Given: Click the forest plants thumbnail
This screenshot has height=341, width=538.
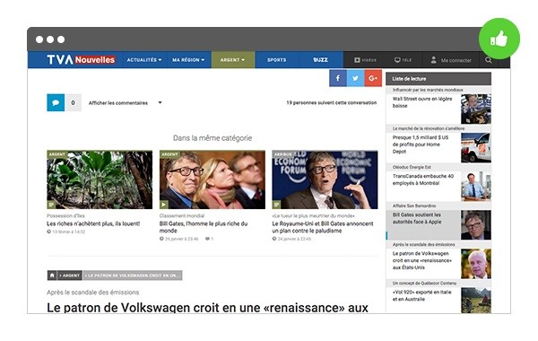Looking at the screenshot, I should 100,179.
